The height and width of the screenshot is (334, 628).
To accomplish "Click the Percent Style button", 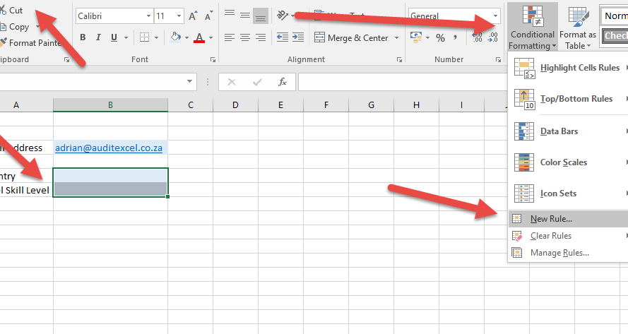I will [440, 38].
